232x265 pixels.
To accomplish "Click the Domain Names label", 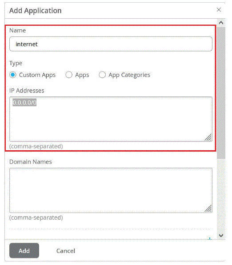I will (x=31, y=162).
